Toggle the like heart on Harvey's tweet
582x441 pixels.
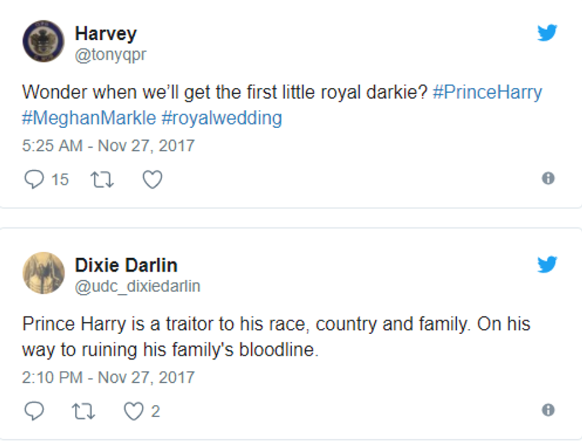[152, 179]
